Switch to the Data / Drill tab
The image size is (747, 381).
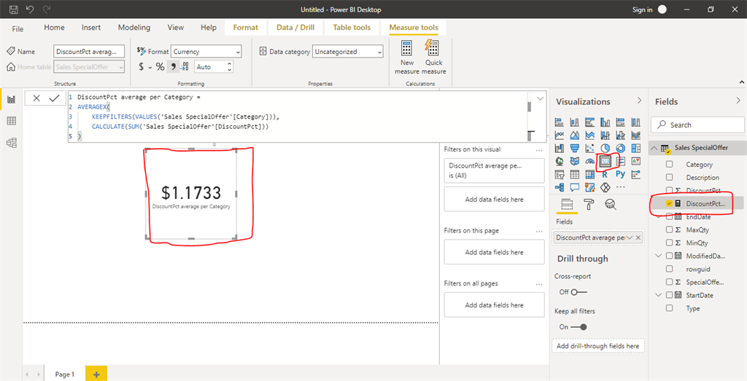coord(295,28)
